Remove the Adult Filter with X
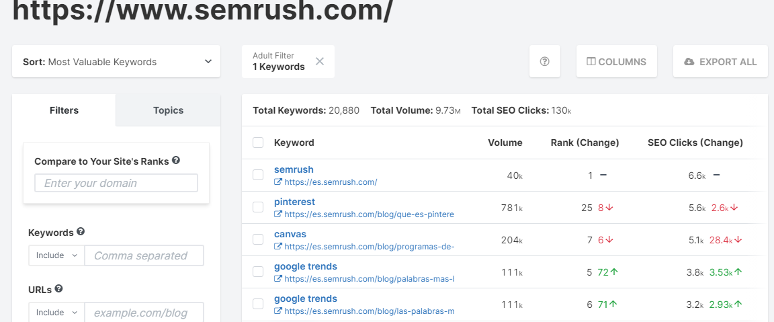Screen dimensions: 774x322 point(320,61)
